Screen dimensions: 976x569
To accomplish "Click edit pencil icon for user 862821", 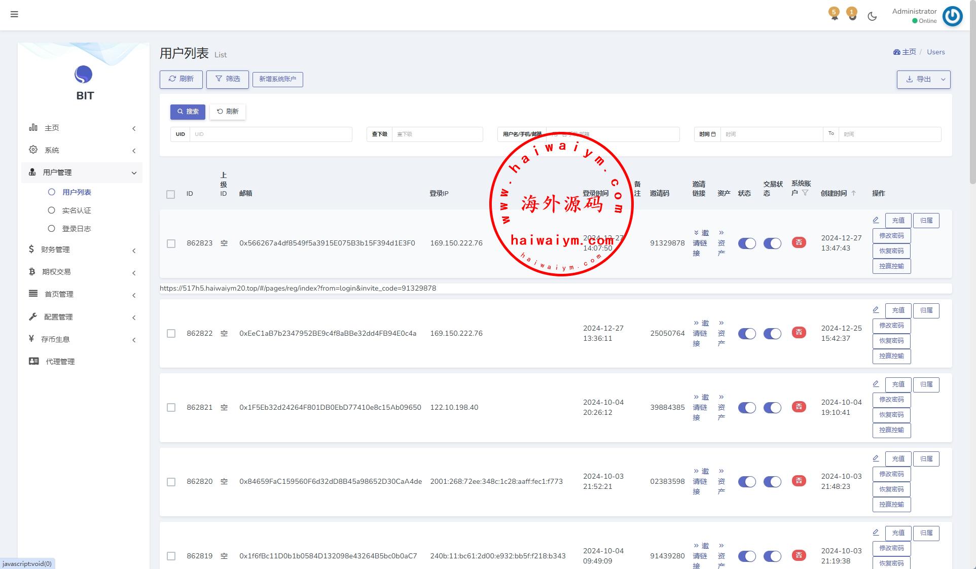I will [876, 384].
